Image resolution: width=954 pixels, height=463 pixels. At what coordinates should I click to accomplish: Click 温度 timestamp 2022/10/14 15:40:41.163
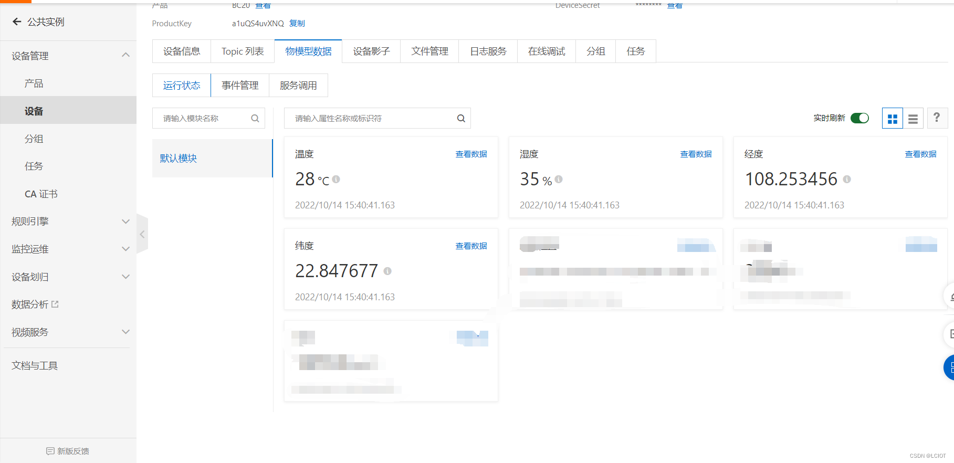click(x=345, y=205)
